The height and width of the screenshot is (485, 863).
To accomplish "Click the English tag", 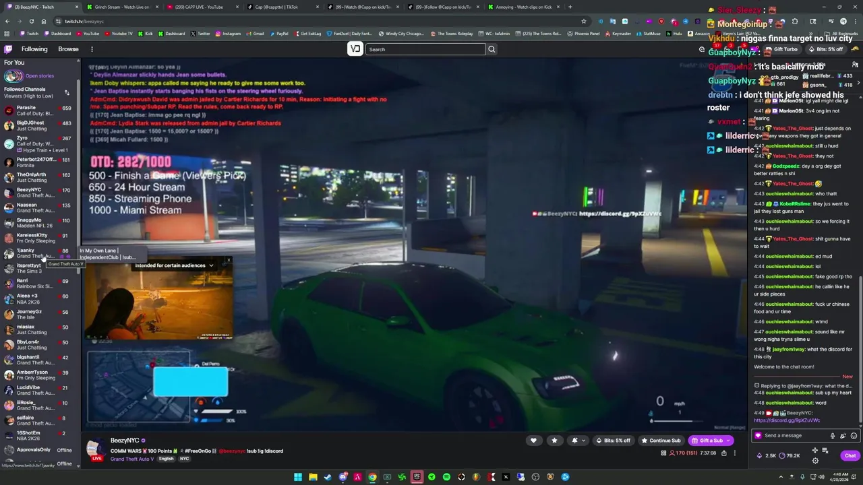I will tap(166, 459).
